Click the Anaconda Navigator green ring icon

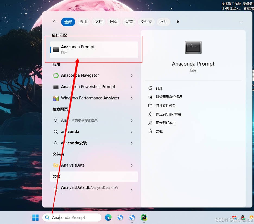click(56, 75)
